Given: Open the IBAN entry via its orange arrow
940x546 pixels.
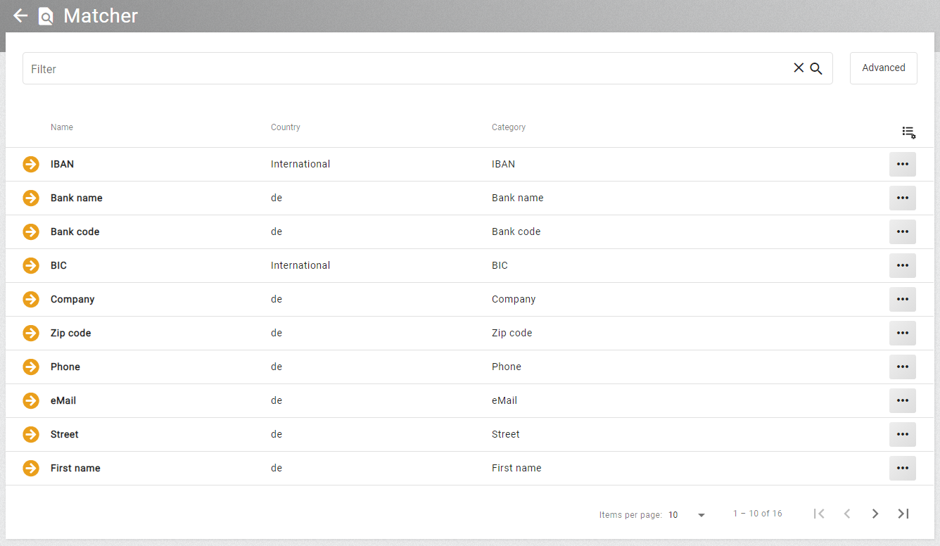Looking at the screenshot, I should (30, 164).
